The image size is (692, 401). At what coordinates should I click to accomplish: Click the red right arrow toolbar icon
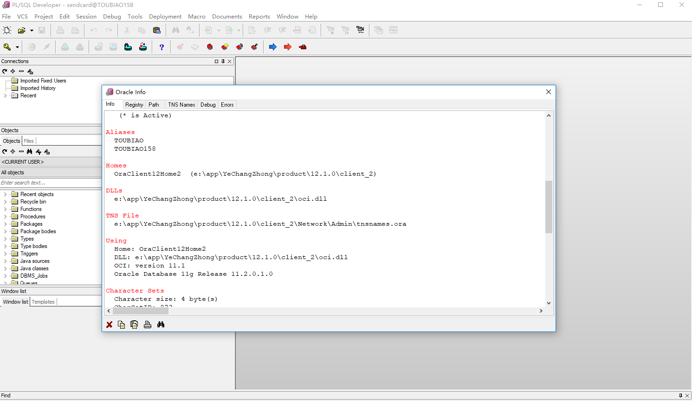click(x=288, y=47)
